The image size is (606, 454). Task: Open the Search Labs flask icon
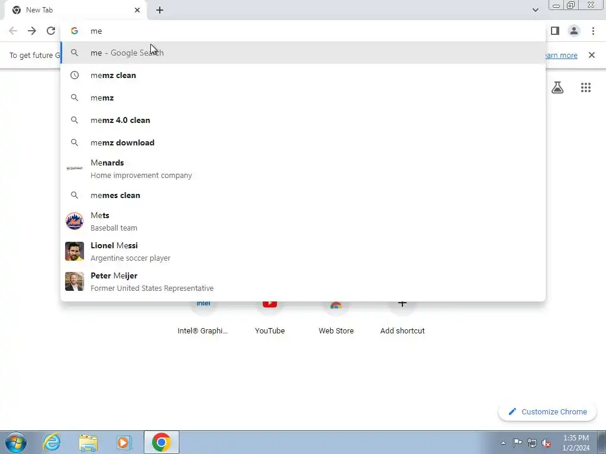click(x=557, y=87)
